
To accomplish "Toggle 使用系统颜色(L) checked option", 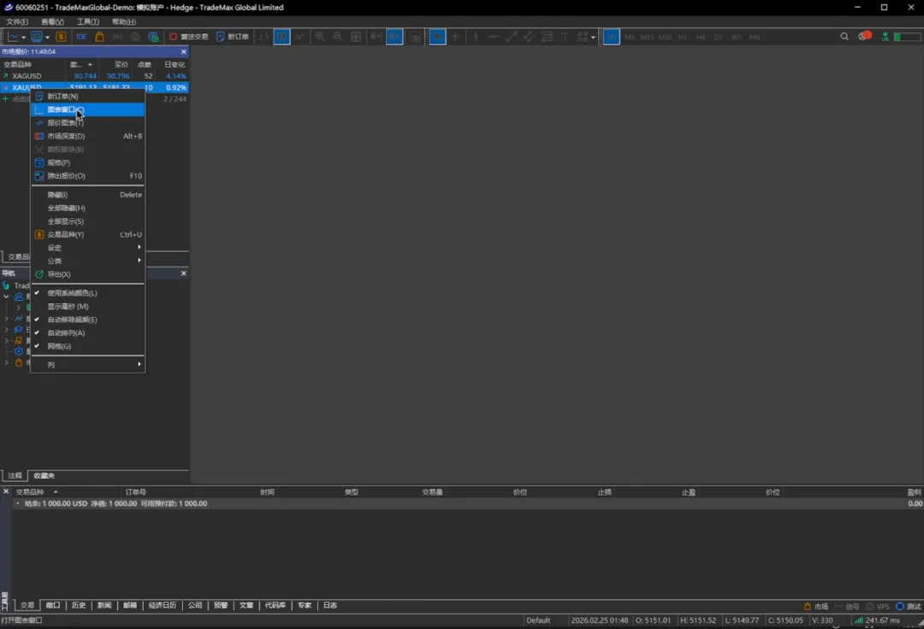I will (x=72, y=293).
